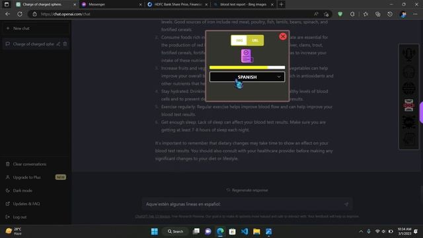Open the tab actions menu icon at top left
Image resolution: width=423 pixels, height=238 pixels.
(x=7, y=5)
